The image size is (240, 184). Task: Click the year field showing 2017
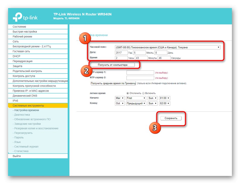click(121, 53)
